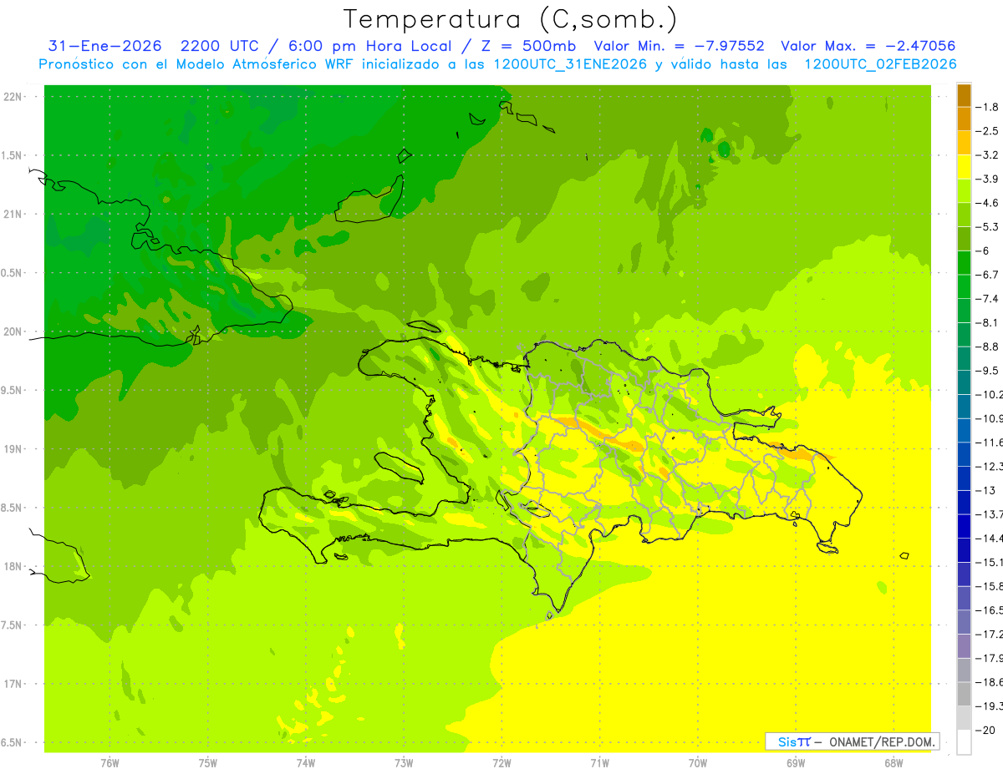
Task: Click the "71W" longitude label
Action: (599, 763)
